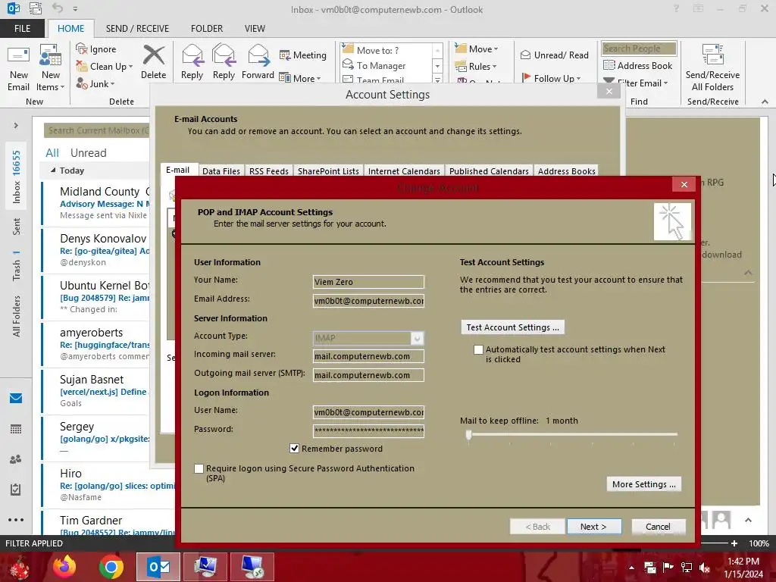Expand the Clean Up dropdown
Image resolution: width=776 pixels, height=582 pixels.
pyautogui.click(x=130, y=67)
